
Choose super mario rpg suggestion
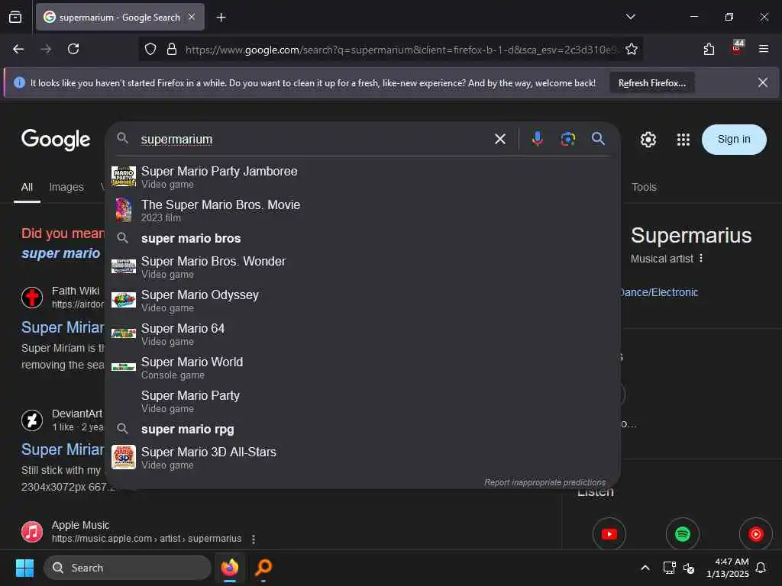point(363,429)
